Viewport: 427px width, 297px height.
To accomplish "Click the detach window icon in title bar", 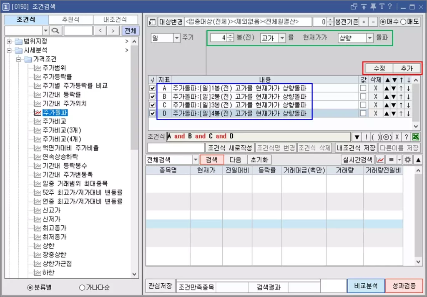I will 354,7.
